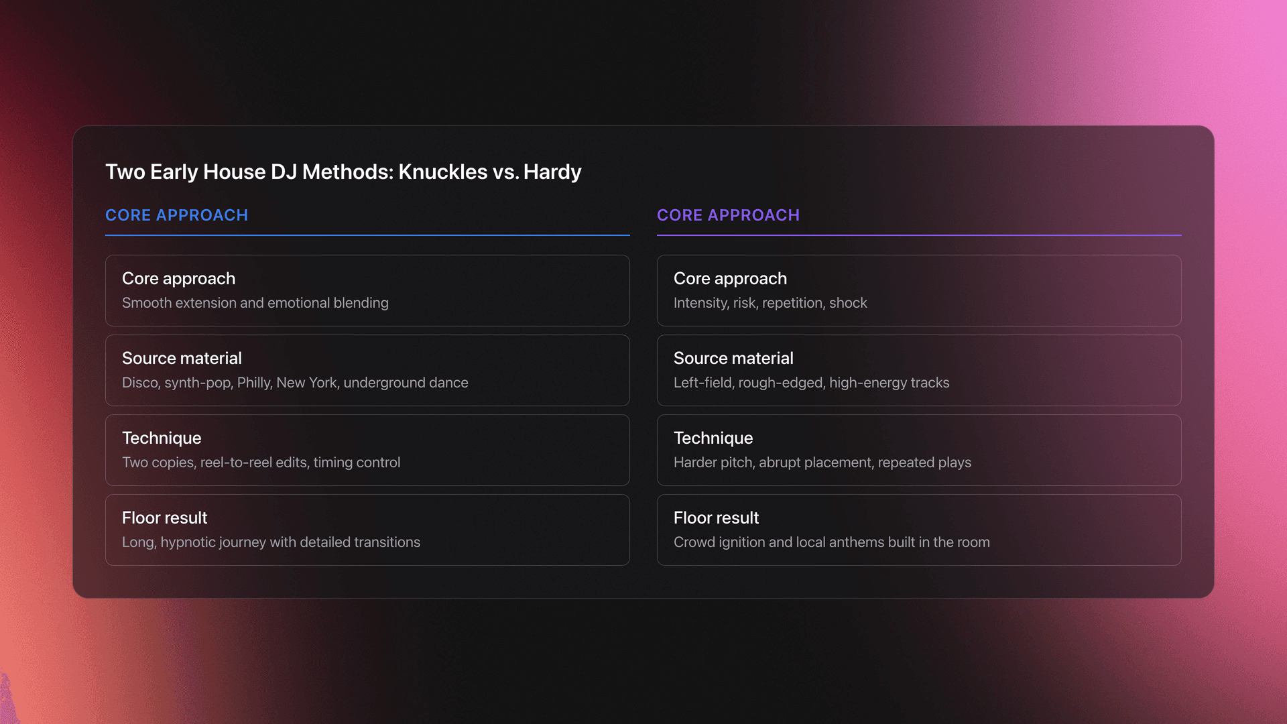This screenshot has height=724, width=1287.
Task: Click the Disco, synth-pop, Philly description
Action: tap(295, 383)
